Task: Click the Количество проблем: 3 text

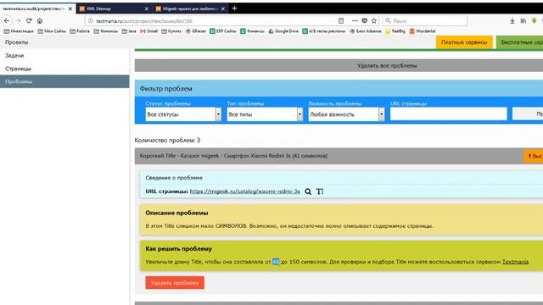Action: (x=167, y=140)
